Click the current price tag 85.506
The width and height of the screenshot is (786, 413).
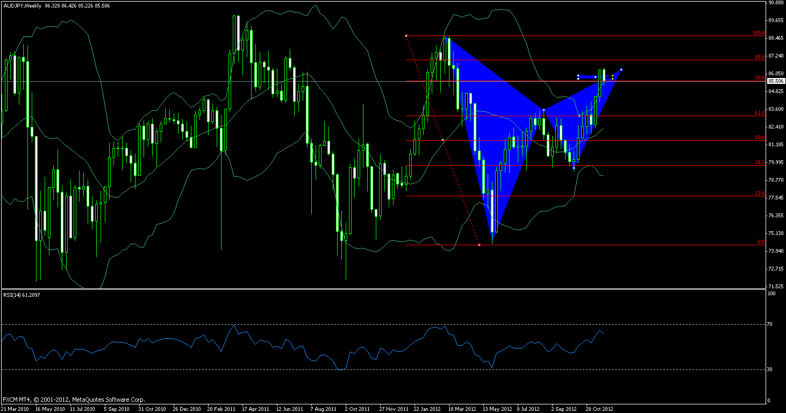[x=775, y=81]
